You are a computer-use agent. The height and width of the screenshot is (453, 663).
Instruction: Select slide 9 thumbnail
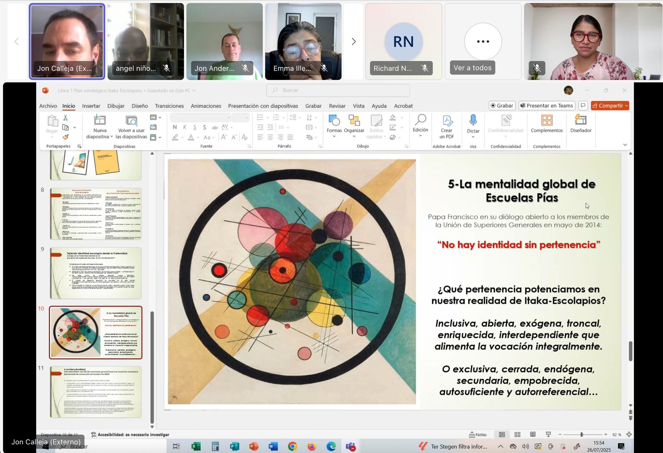[96, 273]
